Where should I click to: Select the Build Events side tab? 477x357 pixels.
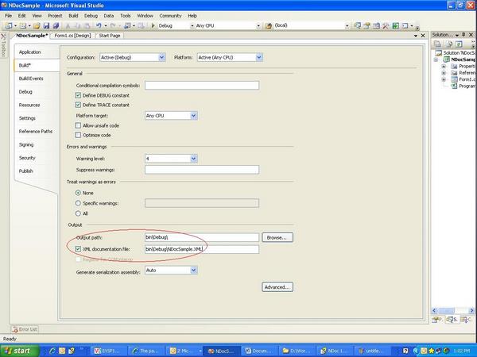point(31,79)
